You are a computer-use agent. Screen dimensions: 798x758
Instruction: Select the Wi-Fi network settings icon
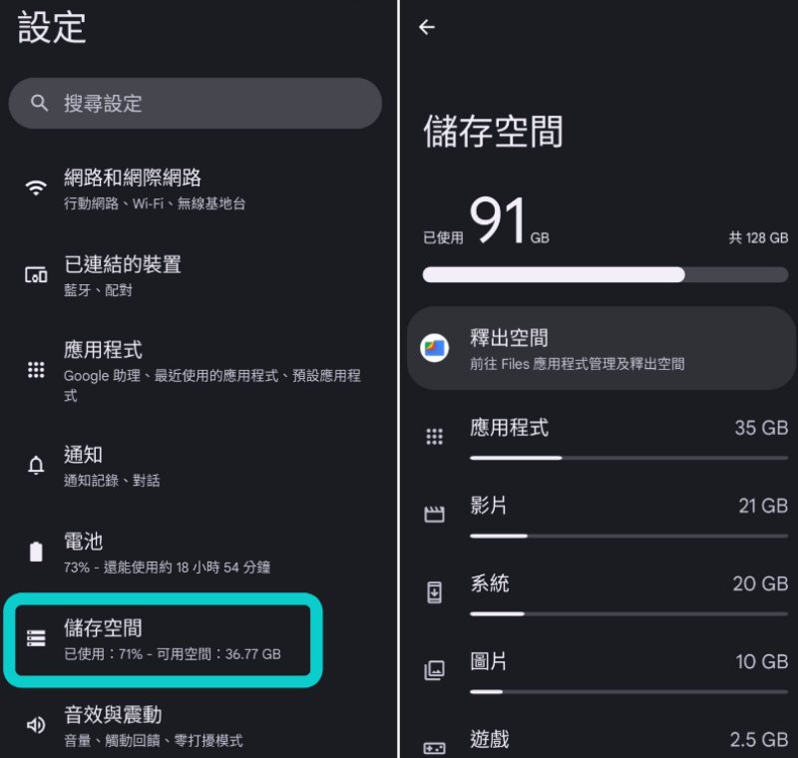(35, 186)
